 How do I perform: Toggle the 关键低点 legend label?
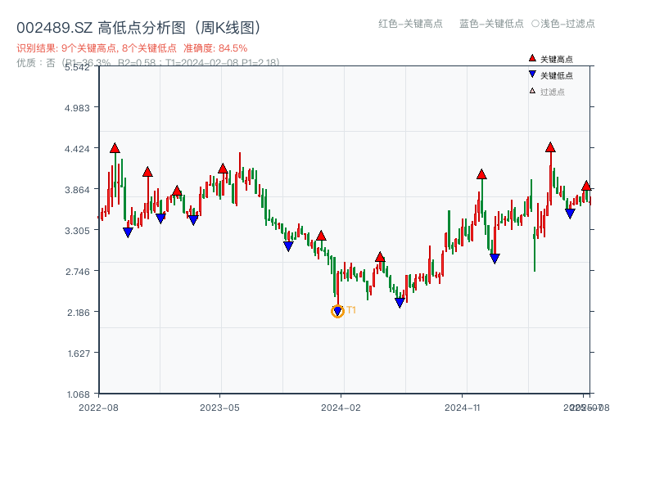[x=557, y=75]
